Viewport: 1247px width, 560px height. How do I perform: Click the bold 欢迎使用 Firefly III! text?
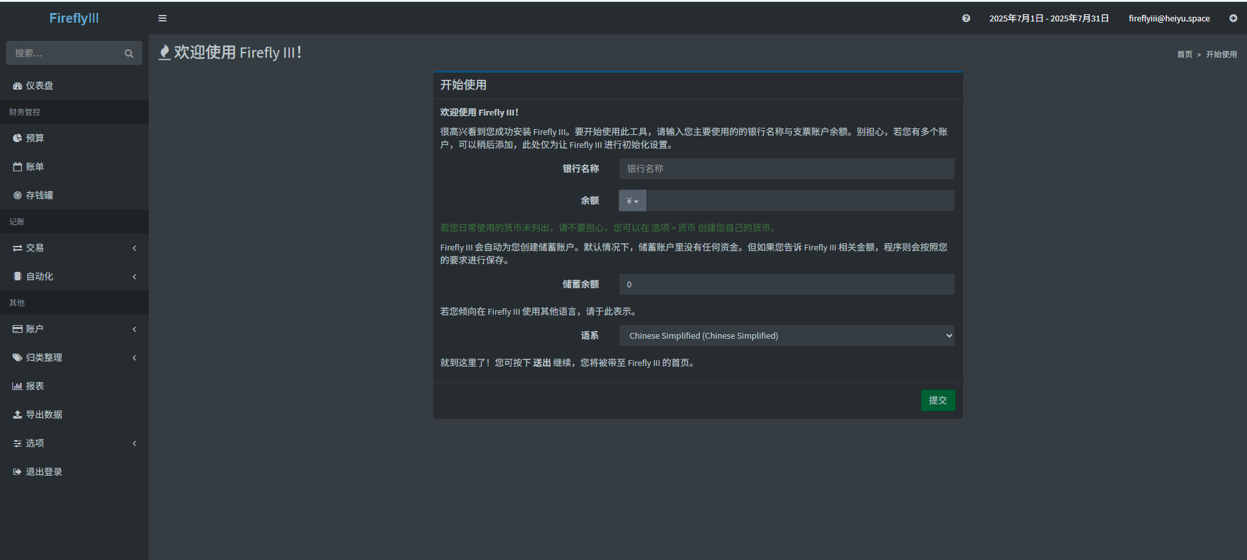[x=480, y=112]
